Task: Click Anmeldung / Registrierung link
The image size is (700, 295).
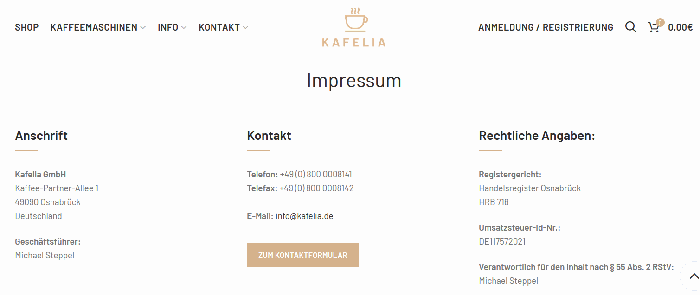Action: coord(546,27)
